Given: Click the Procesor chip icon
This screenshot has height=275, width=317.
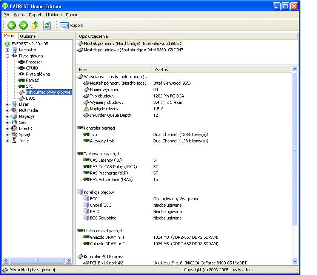Looking at the screenshot, I should [22, 62].
